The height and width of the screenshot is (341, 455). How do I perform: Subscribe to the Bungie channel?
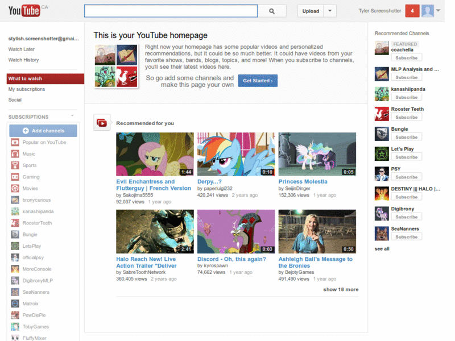click(x=406, y=137)
